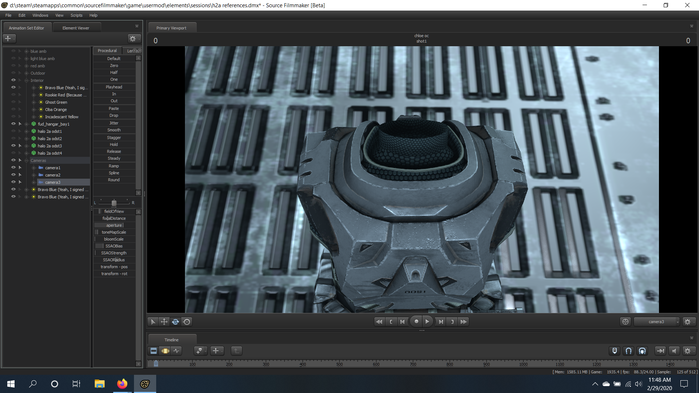The height and width of the screenshot is (393, 699).
Task: Open the timeline settings gear menu
Action: coord(688,351)
